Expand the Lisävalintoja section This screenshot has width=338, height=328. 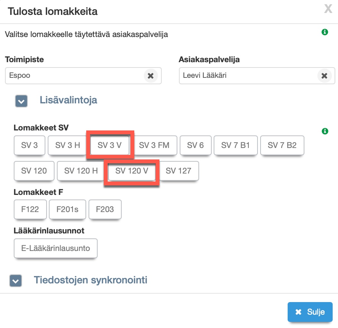click(x=21, y=101)
